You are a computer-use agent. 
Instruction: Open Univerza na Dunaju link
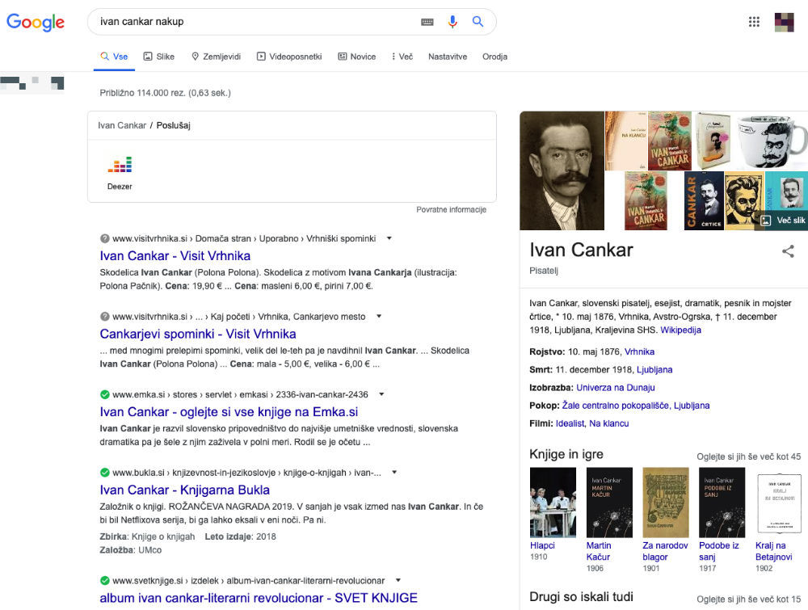click(x=615, y=388)
